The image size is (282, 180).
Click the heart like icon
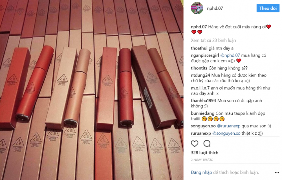[194, 144]
